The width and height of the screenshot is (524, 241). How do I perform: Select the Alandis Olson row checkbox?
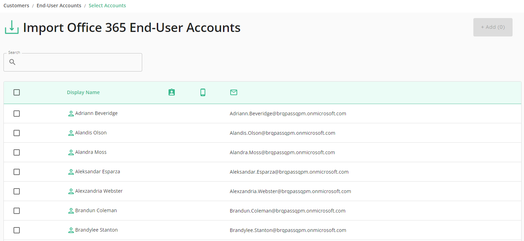(x=17, y=133)
